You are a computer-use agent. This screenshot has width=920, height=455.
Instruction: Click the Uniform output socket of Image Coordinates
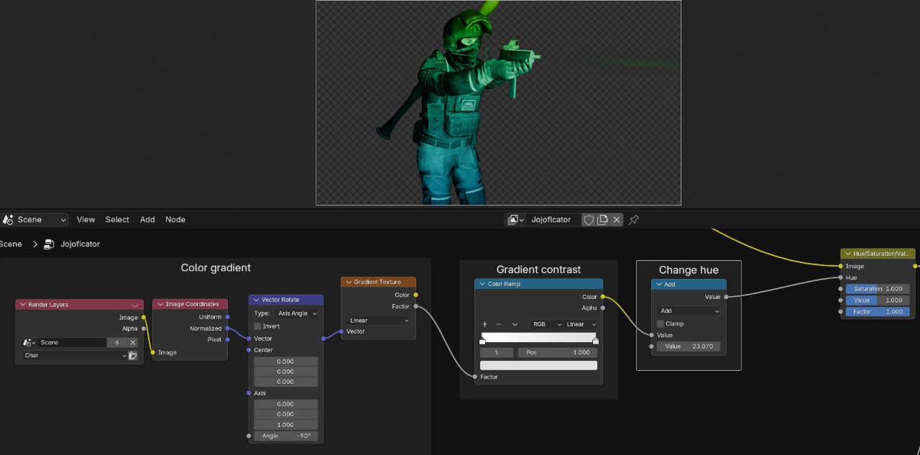tap(228, 317)
